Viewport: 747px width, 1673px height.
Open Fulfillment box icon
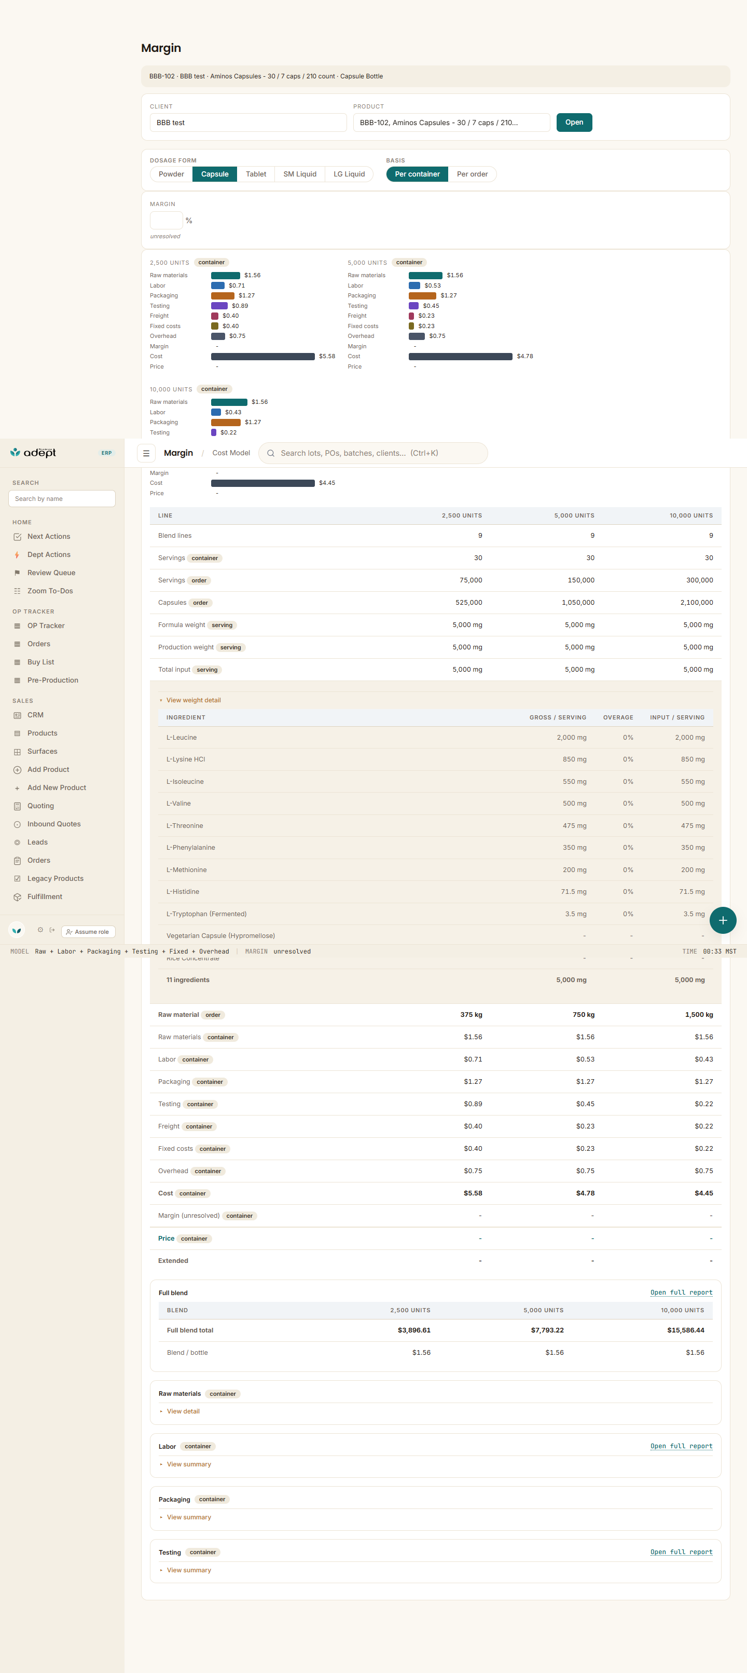tap(18, 897)
